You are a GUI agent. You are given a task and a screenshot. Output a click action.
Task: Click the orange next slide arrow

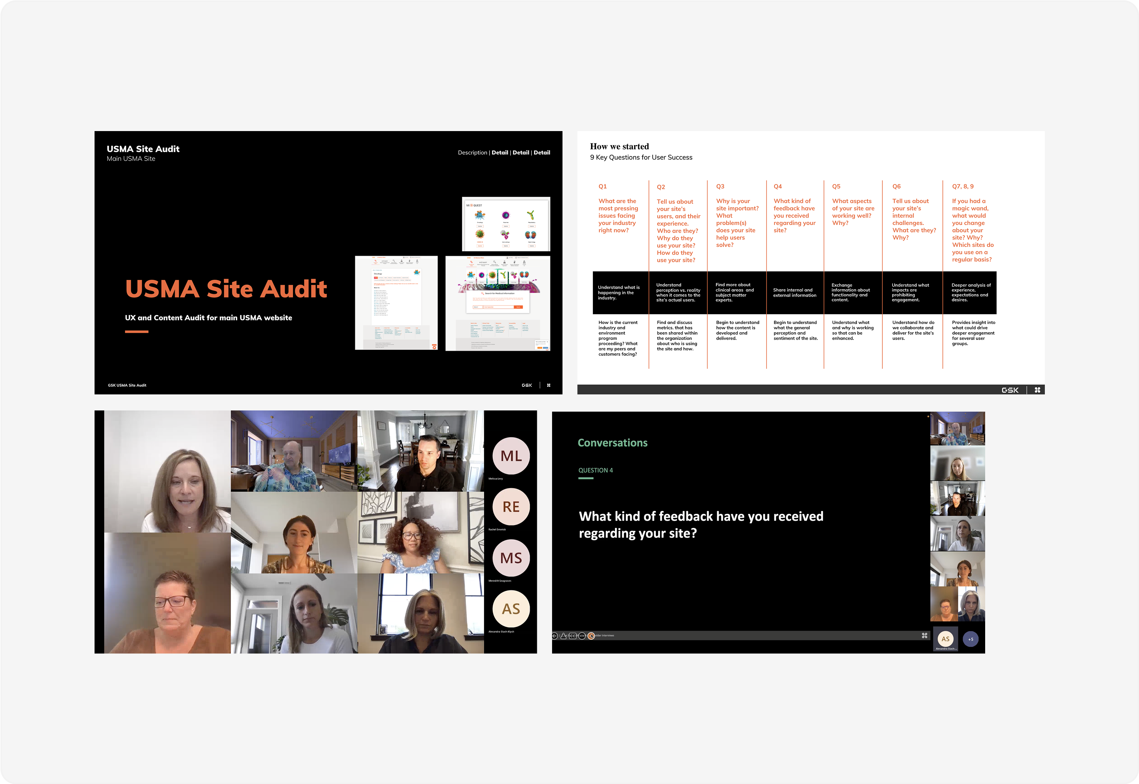point(591,636)
